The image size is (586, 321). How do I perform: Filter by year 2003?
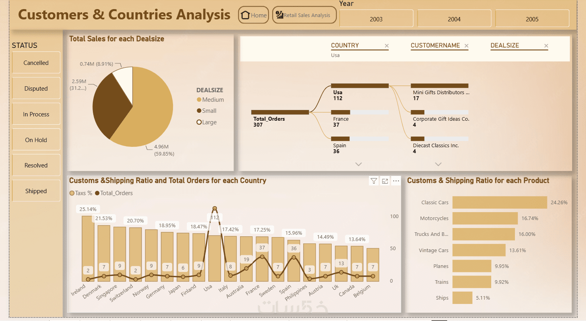(x=376, y=19)
